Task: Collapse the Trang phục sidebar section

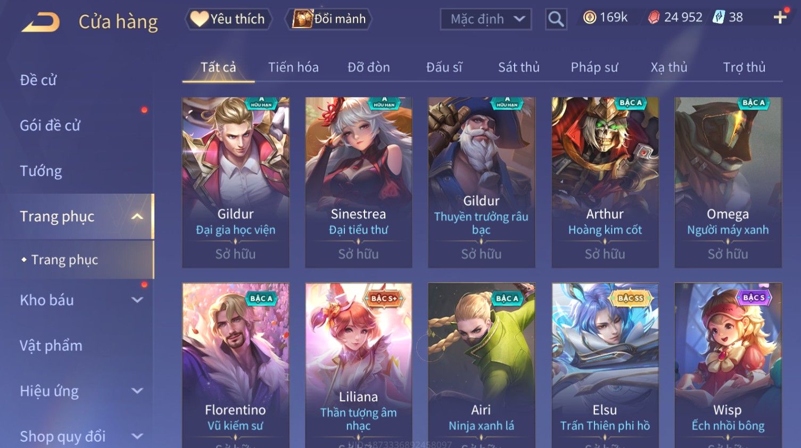Action: 137,217
